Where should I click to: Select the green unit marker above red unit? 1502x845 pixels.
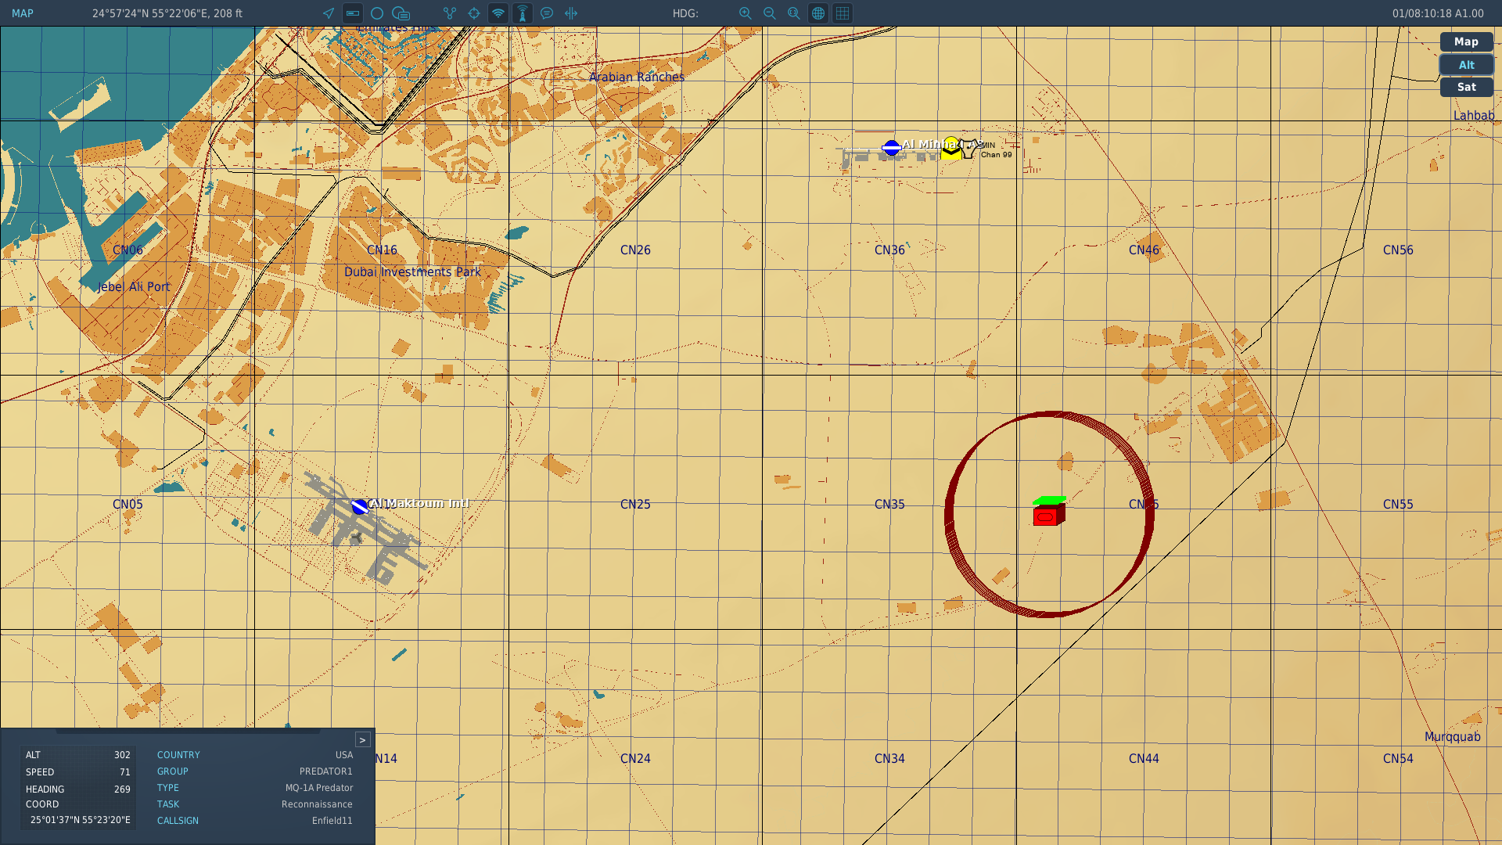tap(1049, 500)
